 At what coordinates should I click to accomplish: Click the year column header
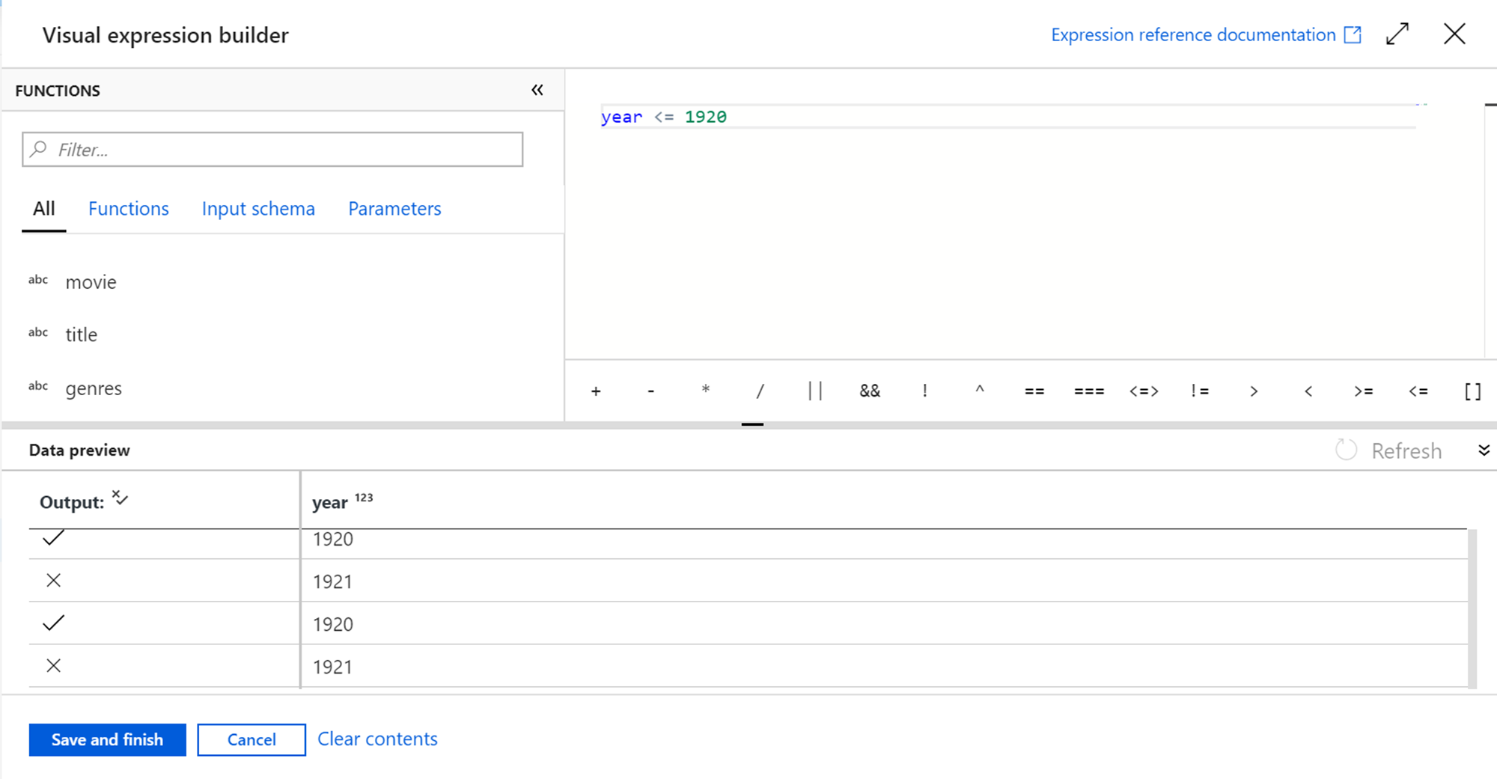pos(342,501)
